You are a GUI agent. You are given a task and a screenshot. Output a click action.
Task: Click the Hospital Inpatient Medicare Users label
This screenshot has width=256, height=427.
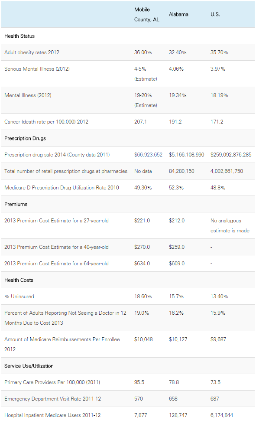click(x=52, y=415)
